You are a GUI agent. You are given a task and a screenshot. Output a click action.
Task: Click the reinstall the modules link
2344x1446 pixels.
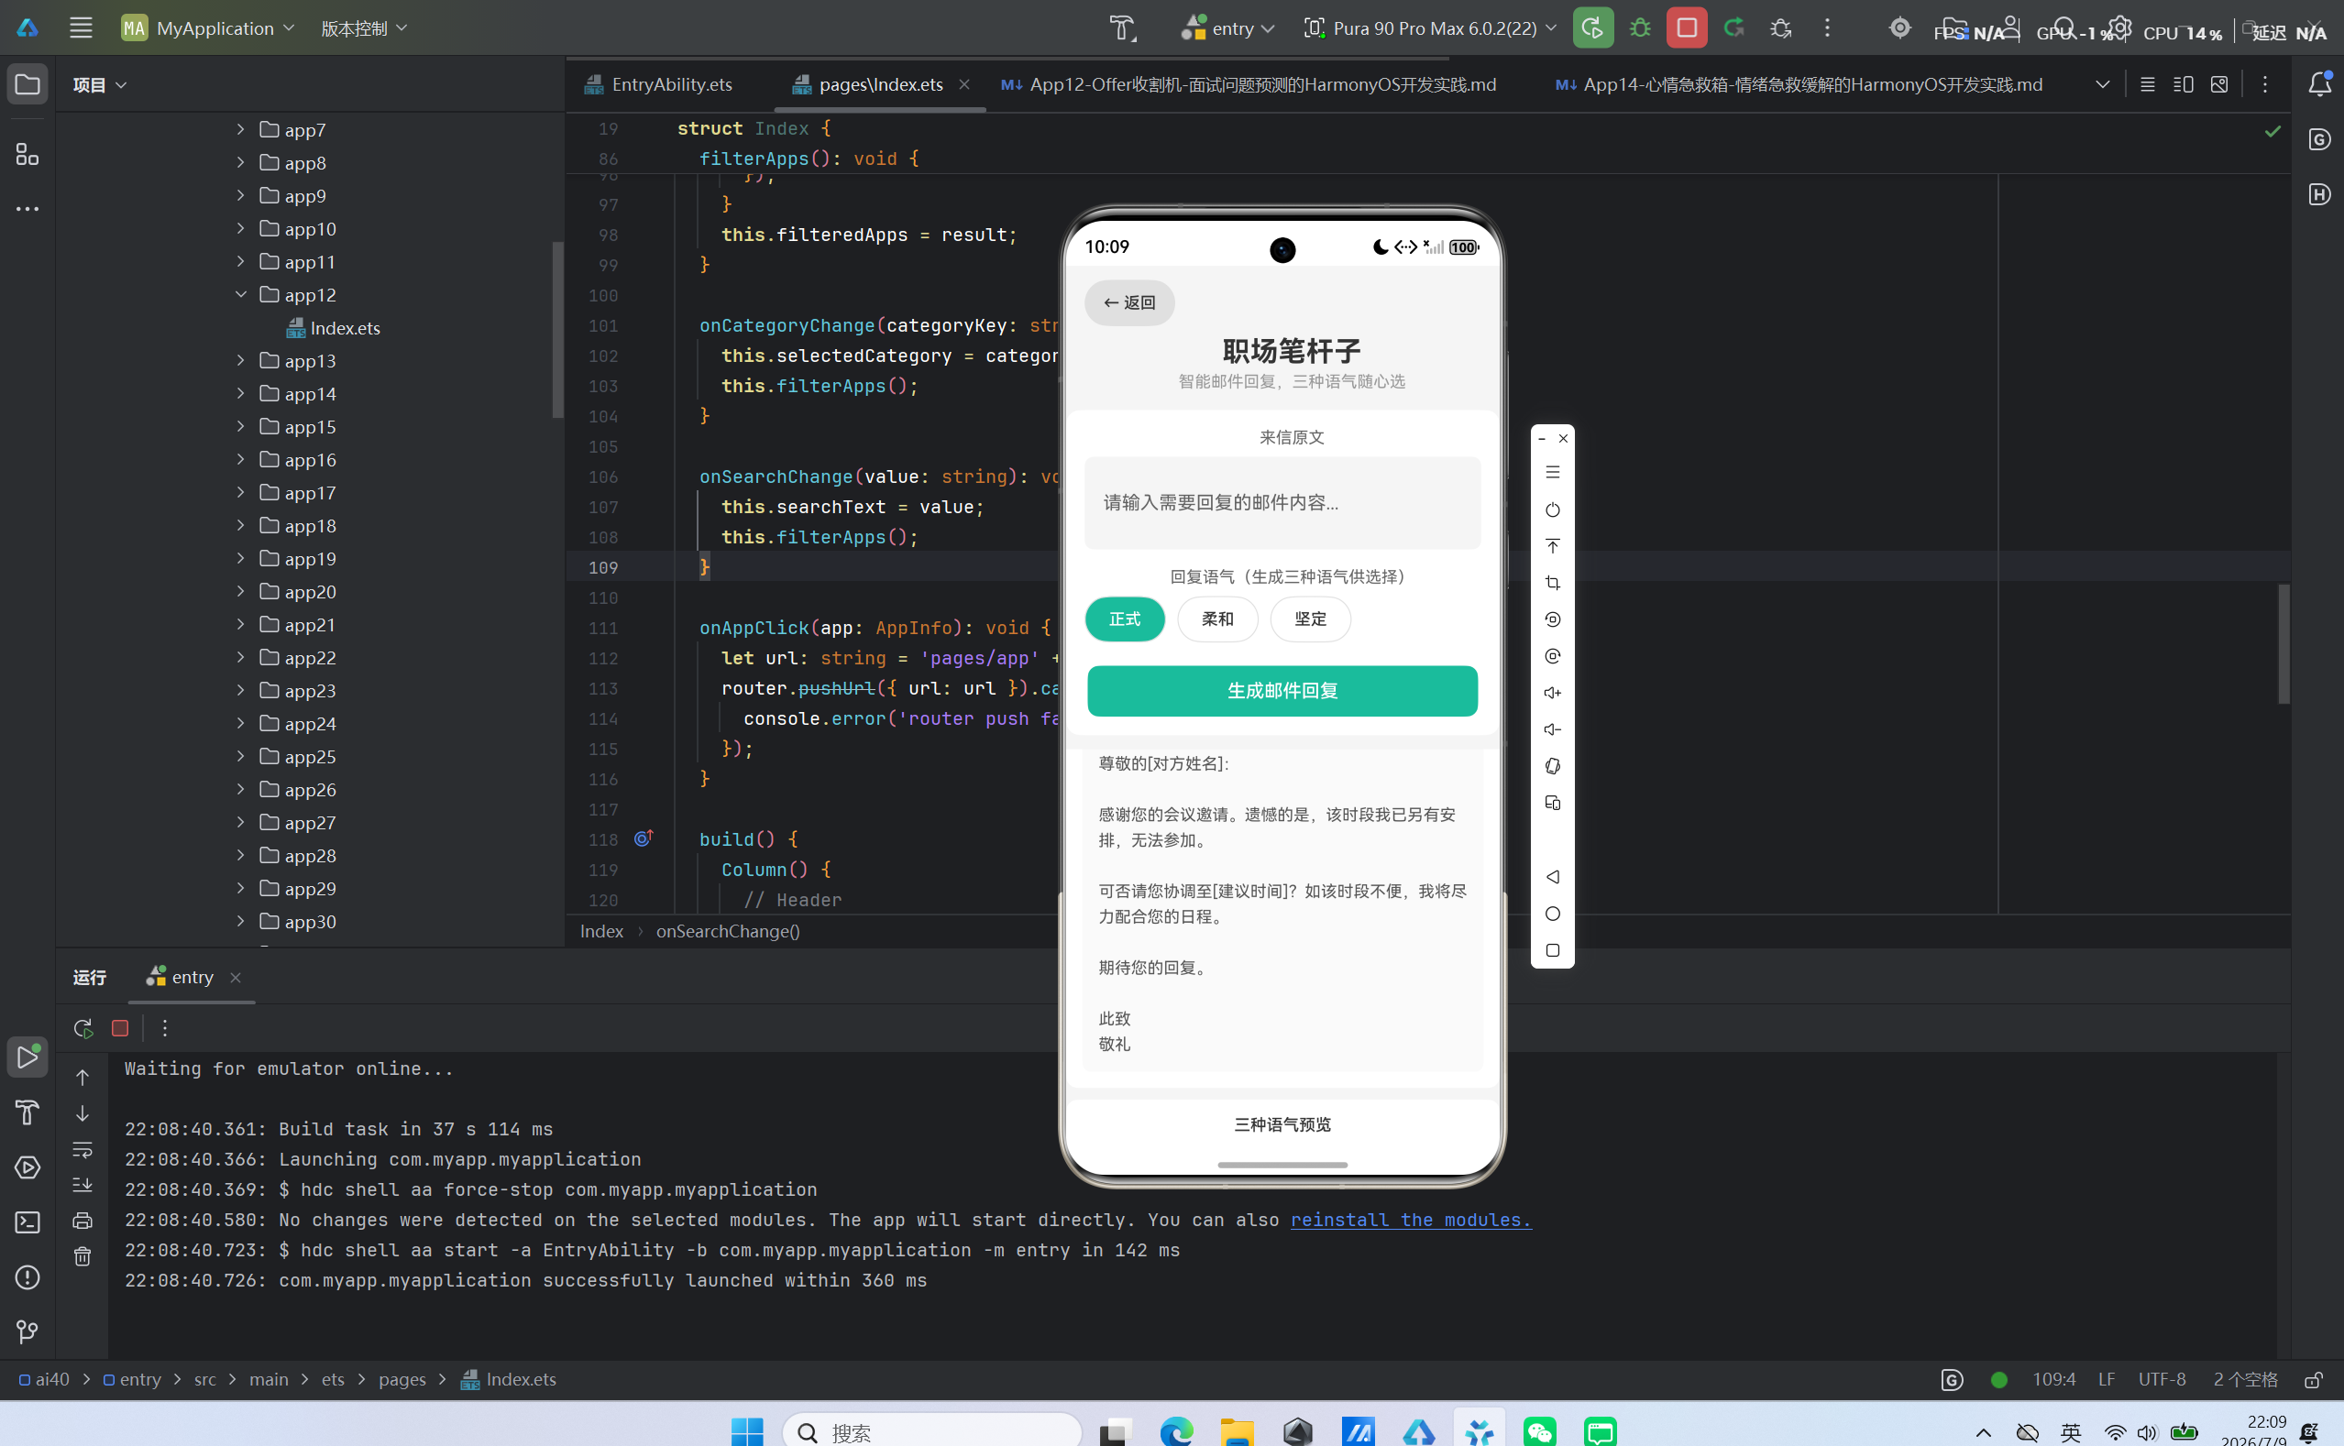[x=1410, y=1220]
